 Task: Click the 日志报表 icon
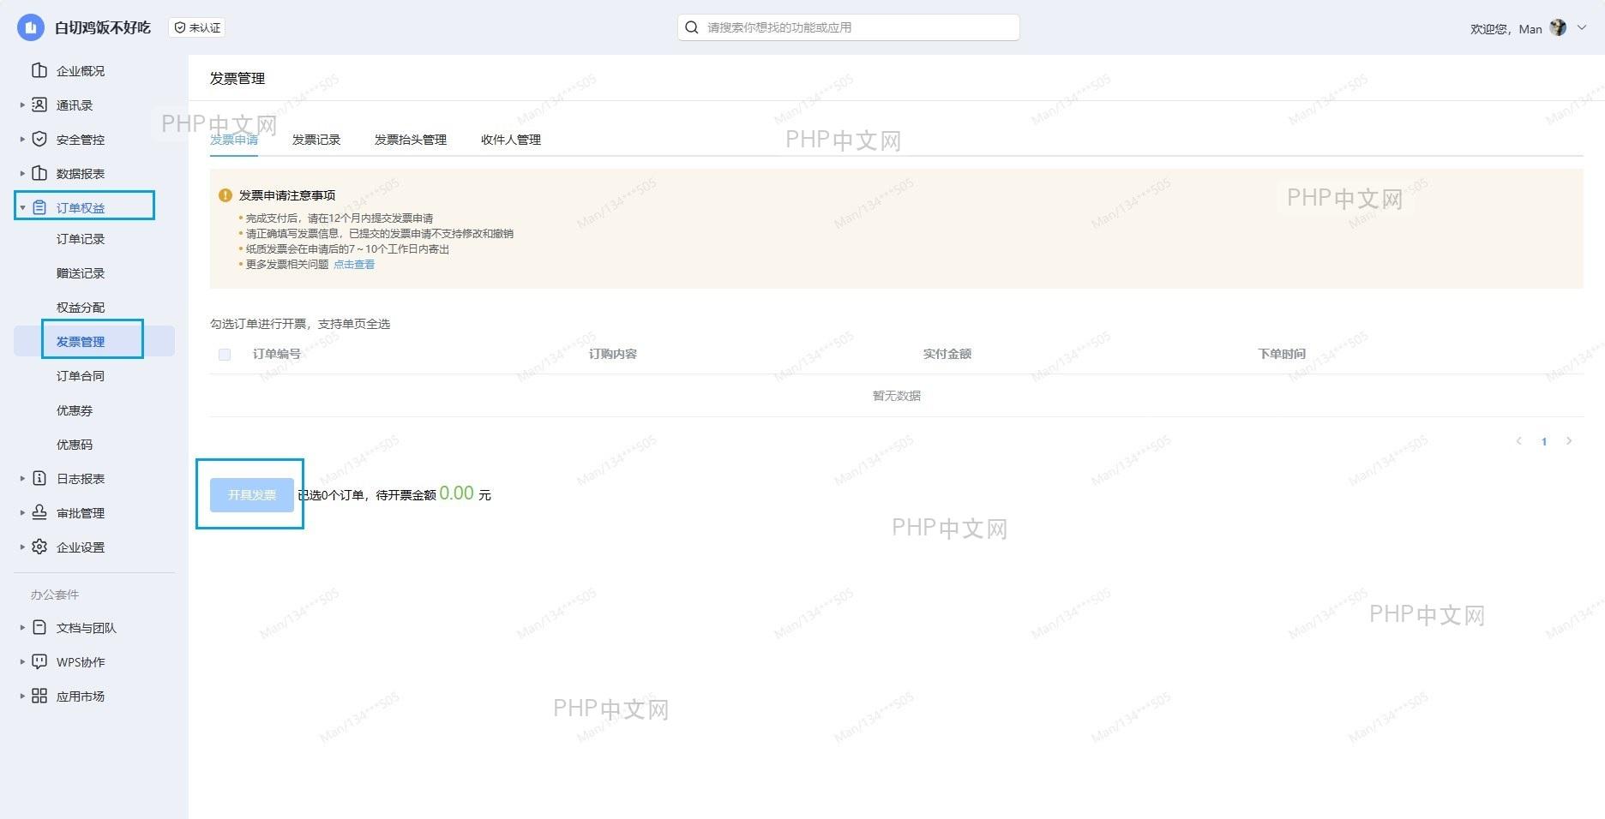(x=39, y=478)
